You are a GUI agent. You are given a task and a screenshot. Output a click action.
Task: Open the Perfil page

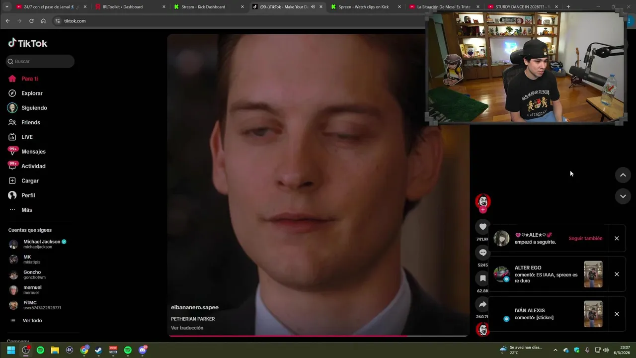(x=22, y=195)
